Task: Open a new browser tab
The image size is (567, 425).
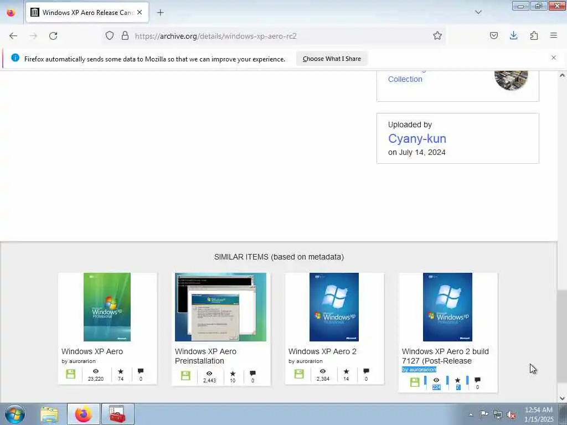Action: click(x=160, y=13)
